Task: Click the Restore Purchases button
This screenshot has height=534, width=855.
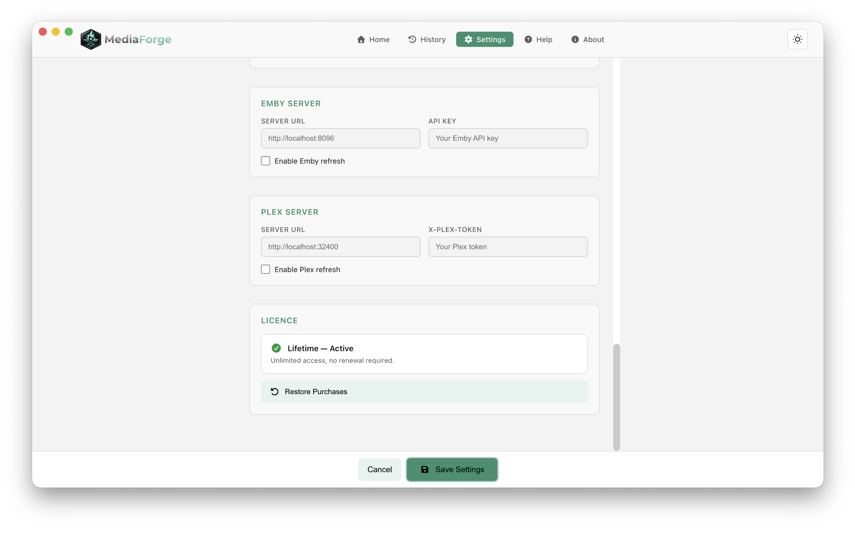Action: [x=423, y=391]
